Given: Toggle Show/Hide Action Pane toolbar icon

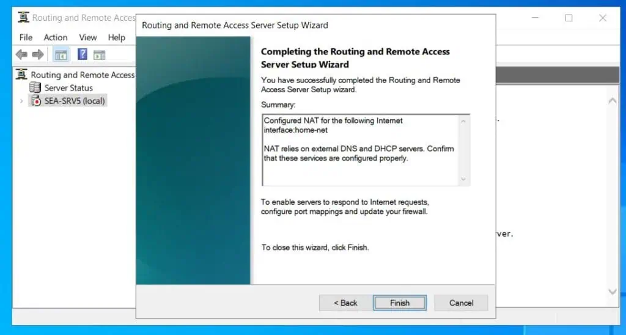Looking at the screenshot, I should (x=99, y=54).
